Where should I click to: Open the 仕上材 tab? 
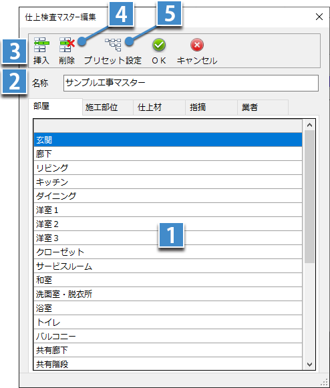click(x=160, y=108)
